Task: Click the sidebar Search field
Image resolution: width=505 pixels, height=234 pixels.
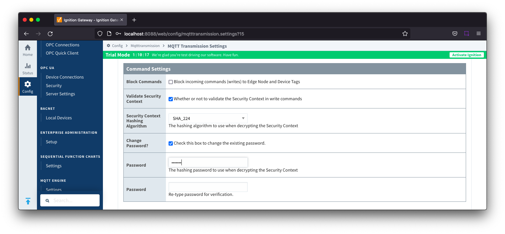Action: (70, 200)
